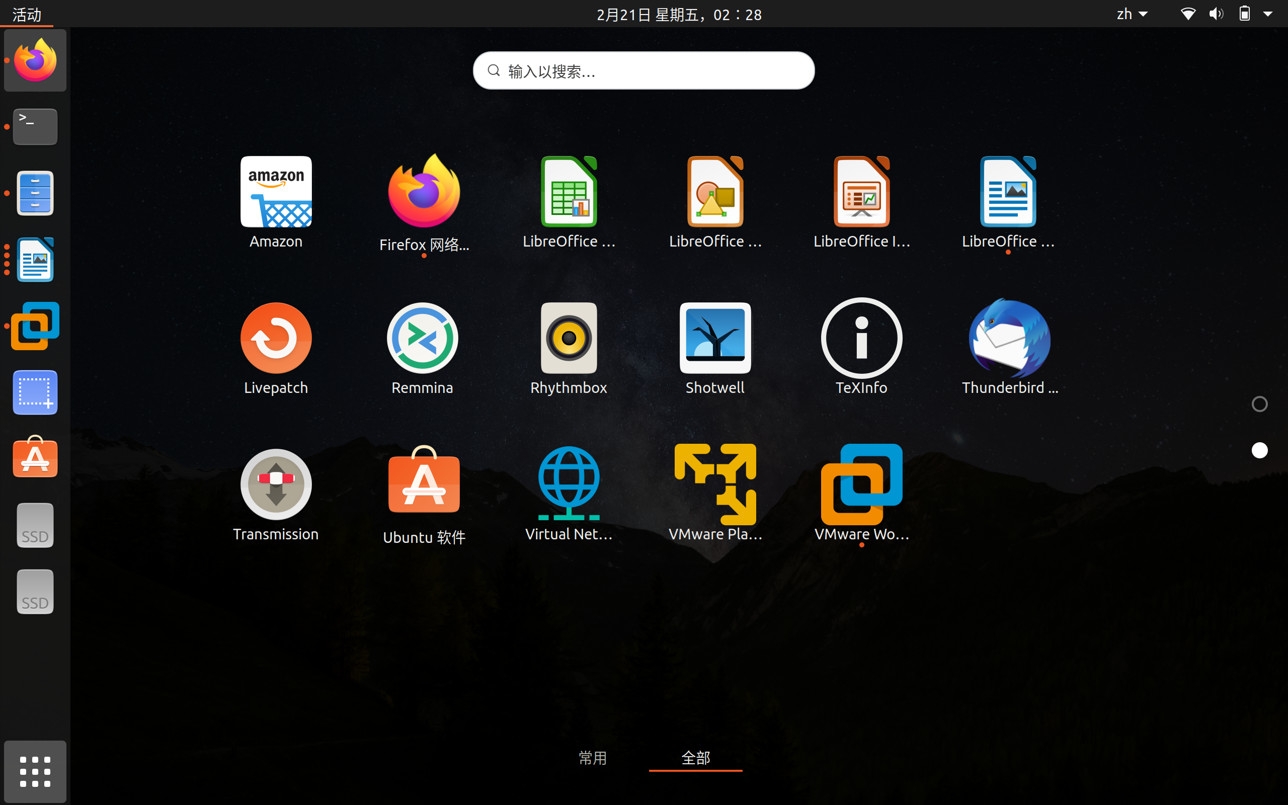Launch VMware Player from grid
The image size is (1288, 805).
pyautogui.click(x=715, y=485)
